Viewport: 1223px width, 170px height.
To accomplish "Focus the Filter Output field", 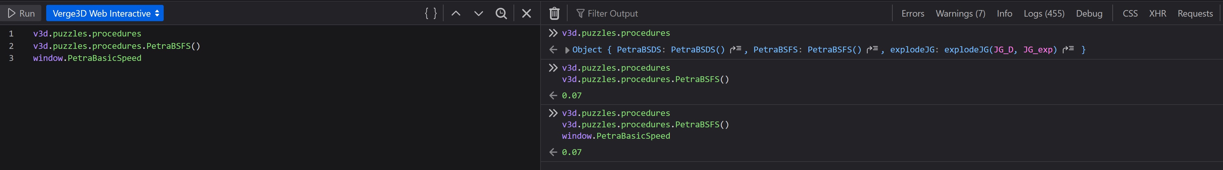I will [x=731, y=13].
